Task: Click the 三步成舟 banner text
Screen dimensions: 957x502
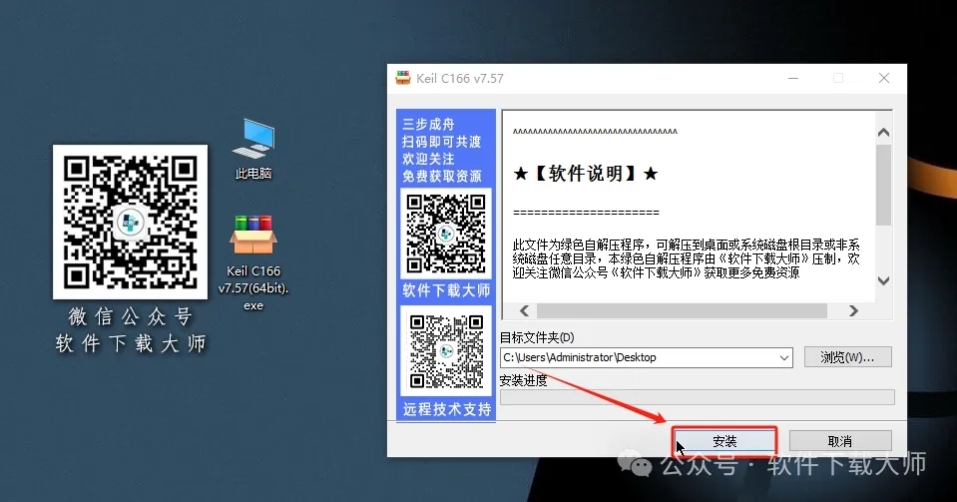Action: [x=428, y=124]
